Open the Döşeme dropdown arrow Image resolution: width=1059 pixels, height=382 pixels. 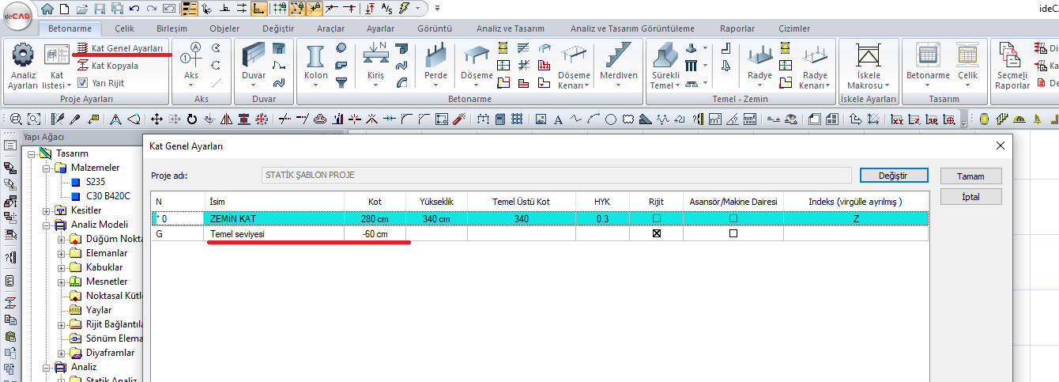coord(477,85)
